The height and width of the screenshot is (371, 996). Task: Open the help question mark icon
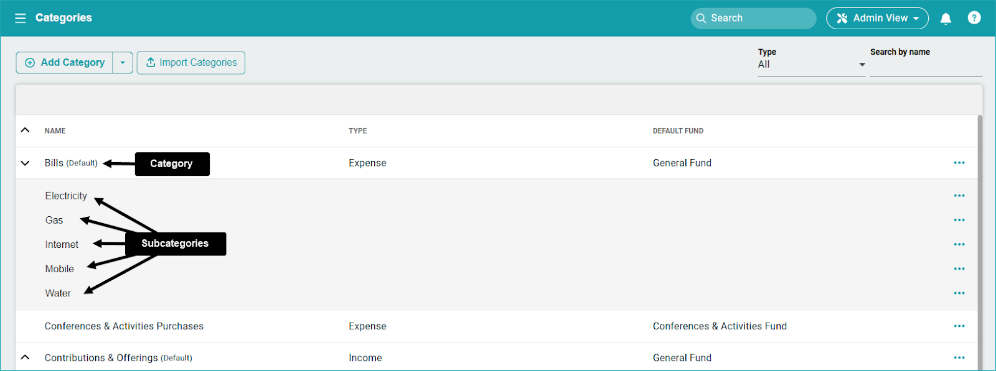click(974, 18)
